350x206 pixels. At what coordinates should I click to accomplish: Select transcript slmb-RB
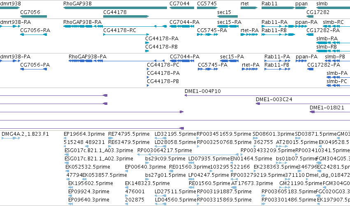click(333, 51)
